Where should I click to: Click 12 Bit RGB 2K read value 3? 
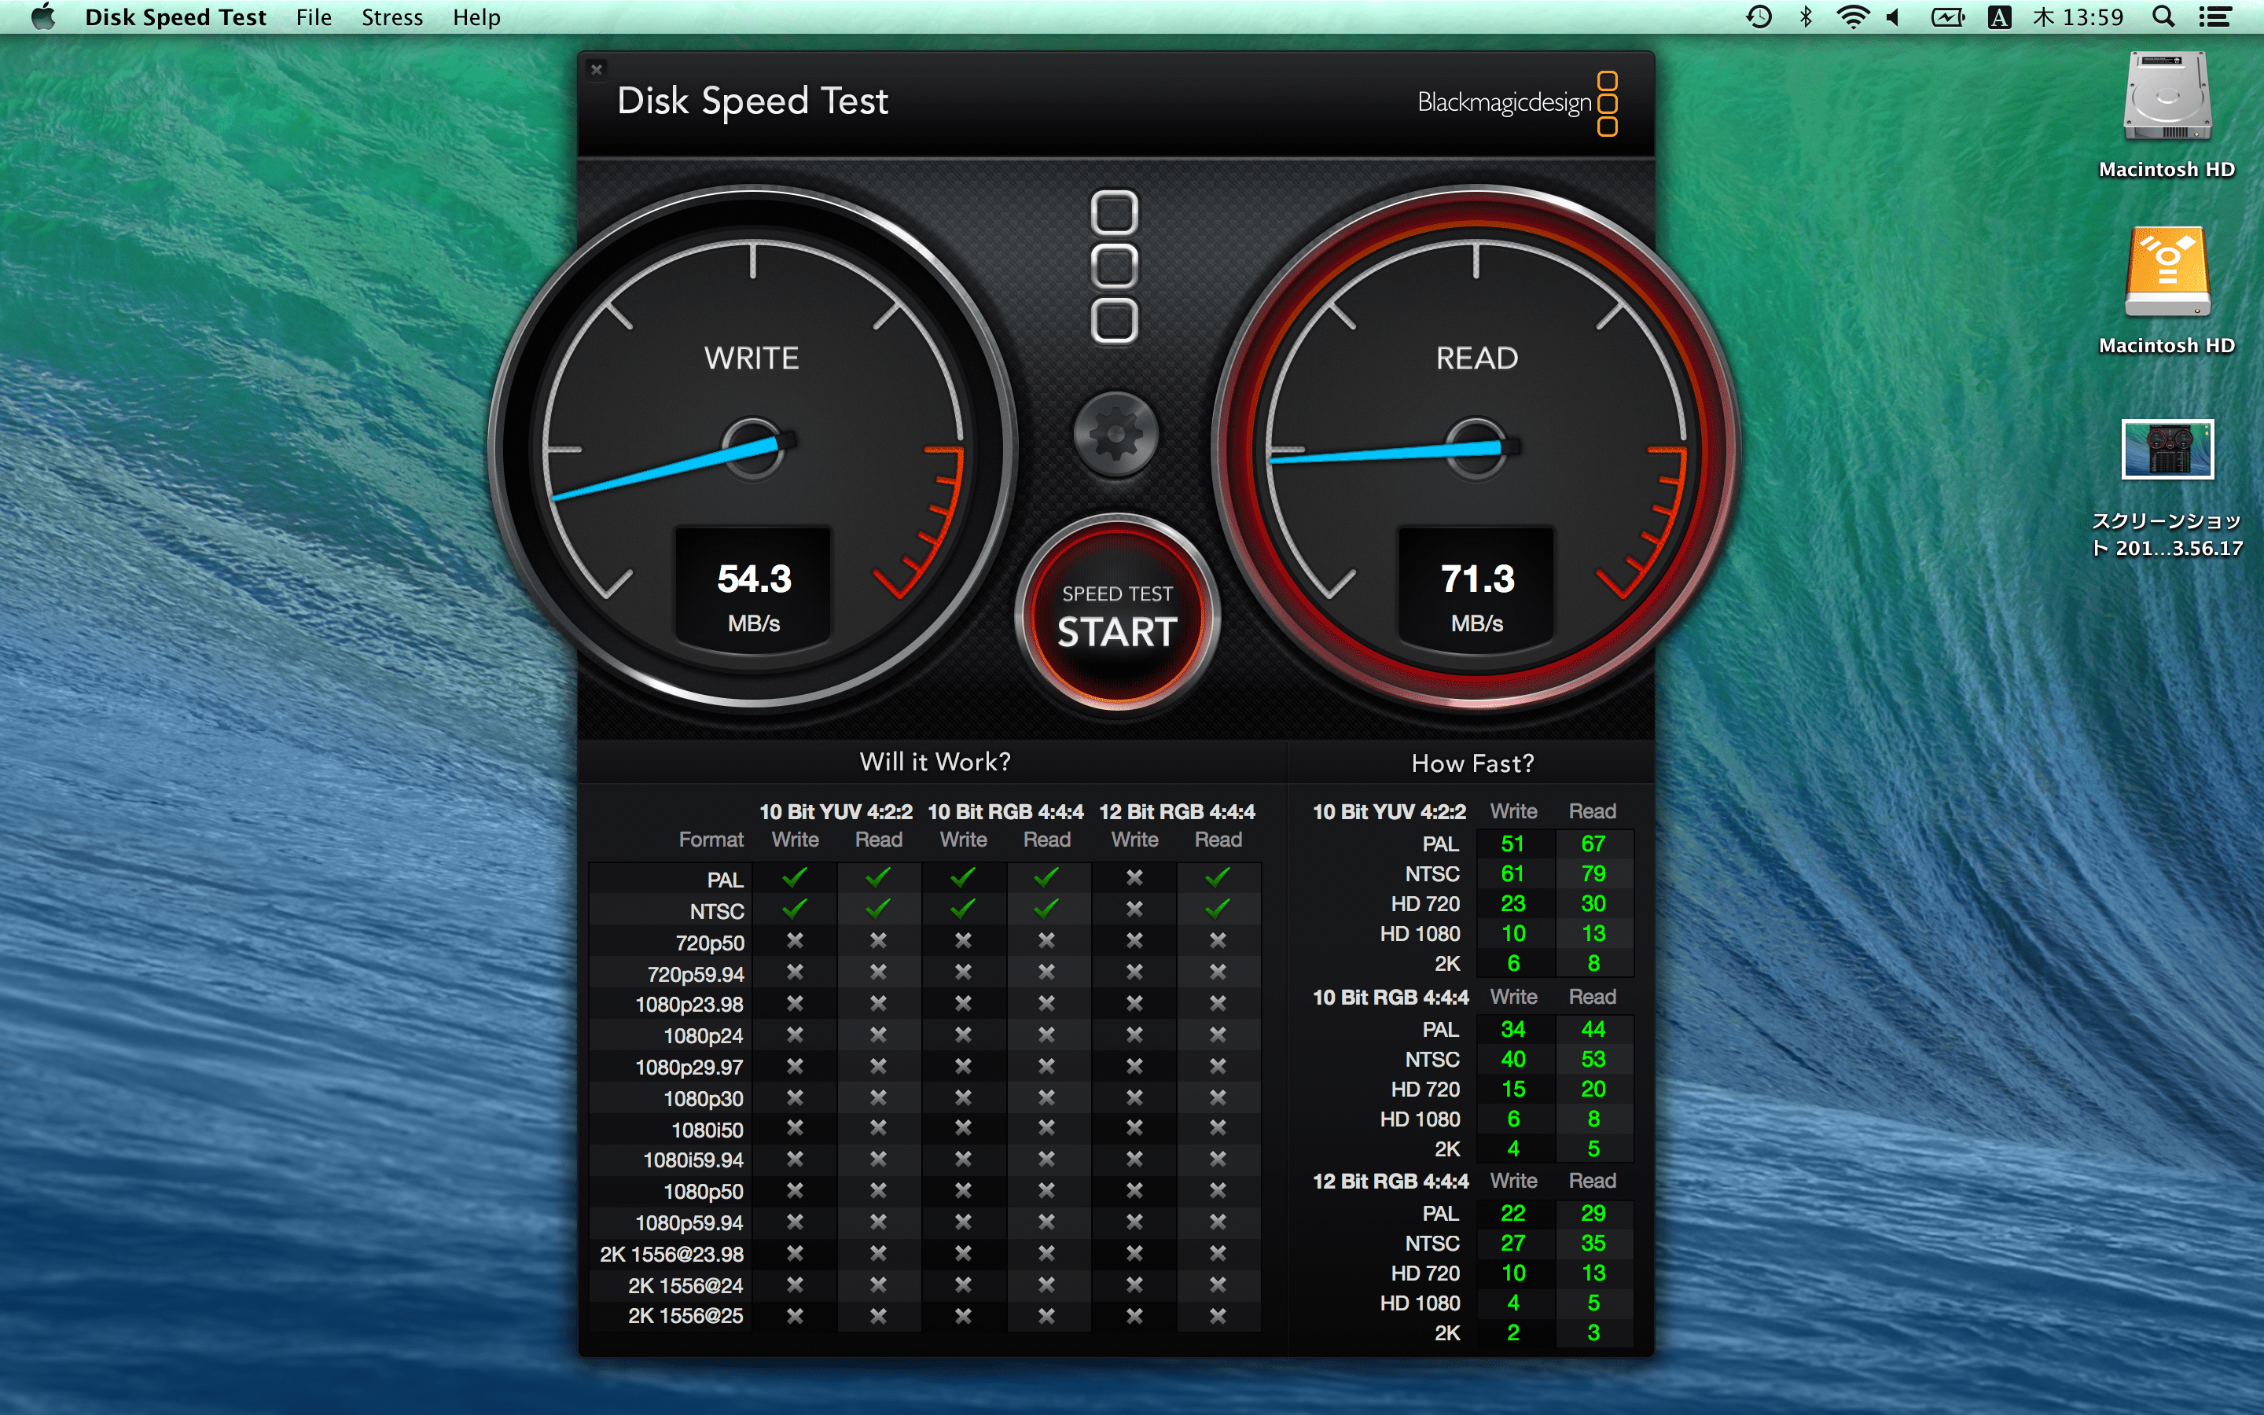1593,1332
